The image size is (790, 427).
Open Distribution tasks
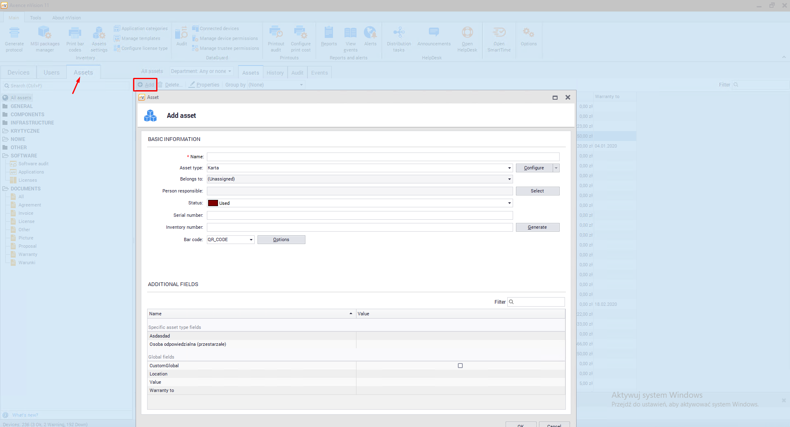[399, 33]
